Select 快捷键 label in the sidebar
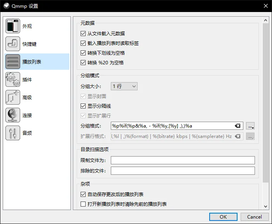272x224 pixels. pyautogui.click(x=29, y=44)
